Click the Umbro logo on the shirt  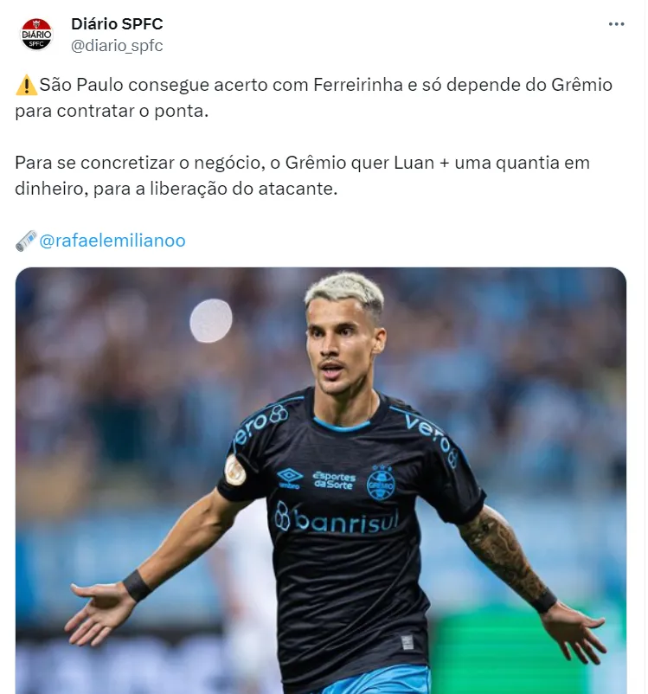click(x=290, y=479)
